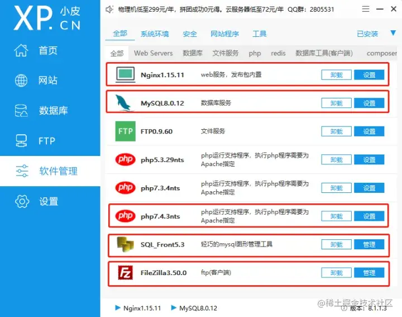This screenshot has width=402, height=317.
Task: Click the FileZilla Fz icon
Action: pos(125,273)
